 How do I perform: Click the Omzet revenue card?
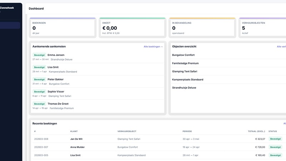132,28
